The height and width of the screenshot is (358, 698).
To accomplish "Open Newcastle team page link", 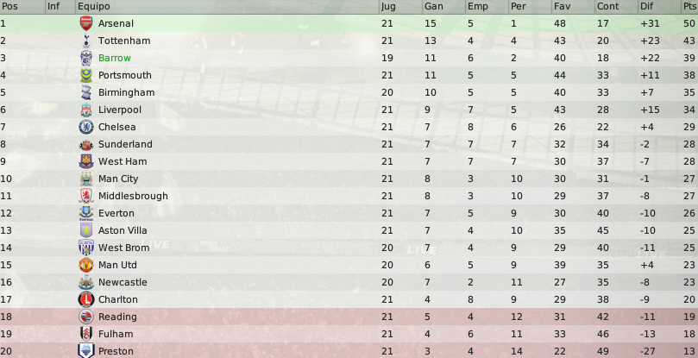I will tap(123, 282).
